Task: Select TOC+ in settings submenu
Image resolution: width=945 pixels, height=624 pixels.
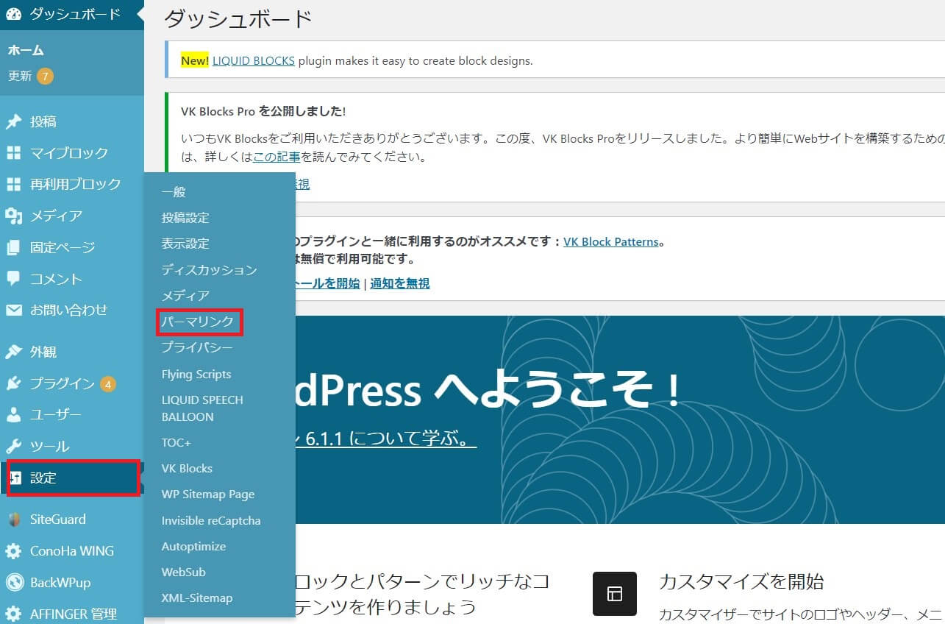Action: click(x=176, y=442)
